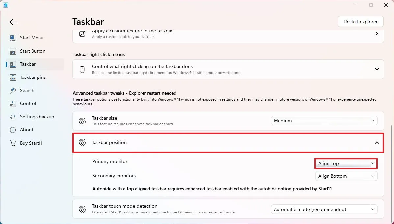Click the Taskbar pins icon
The height and width of the screenshot is (224, 394).
coord(13,78)
